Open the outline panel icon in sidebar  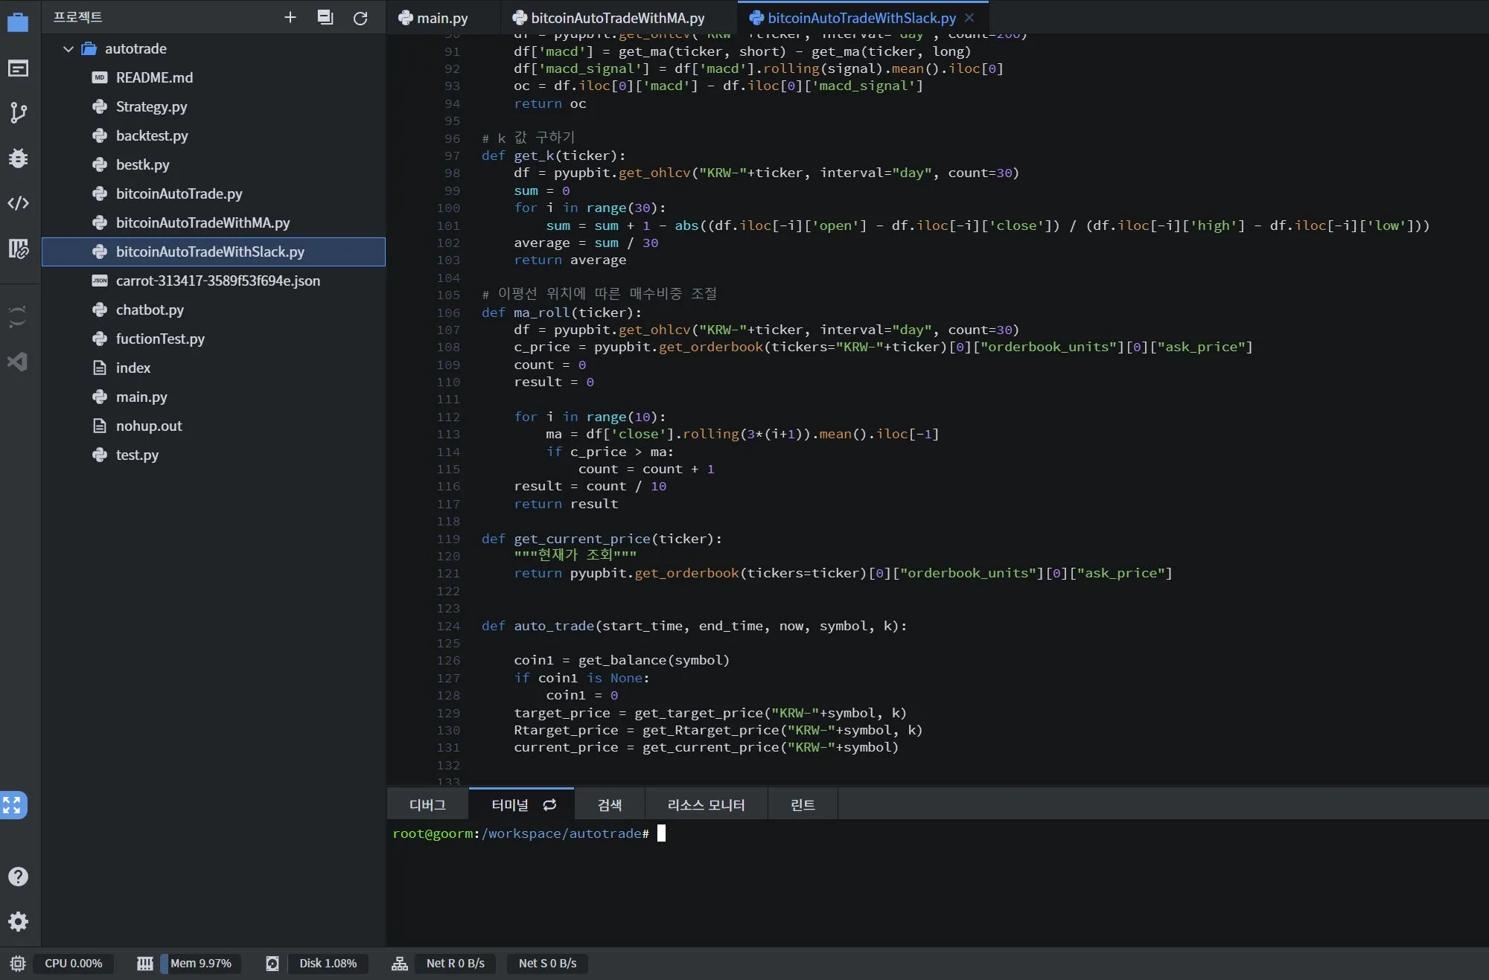tap(18, 68)
